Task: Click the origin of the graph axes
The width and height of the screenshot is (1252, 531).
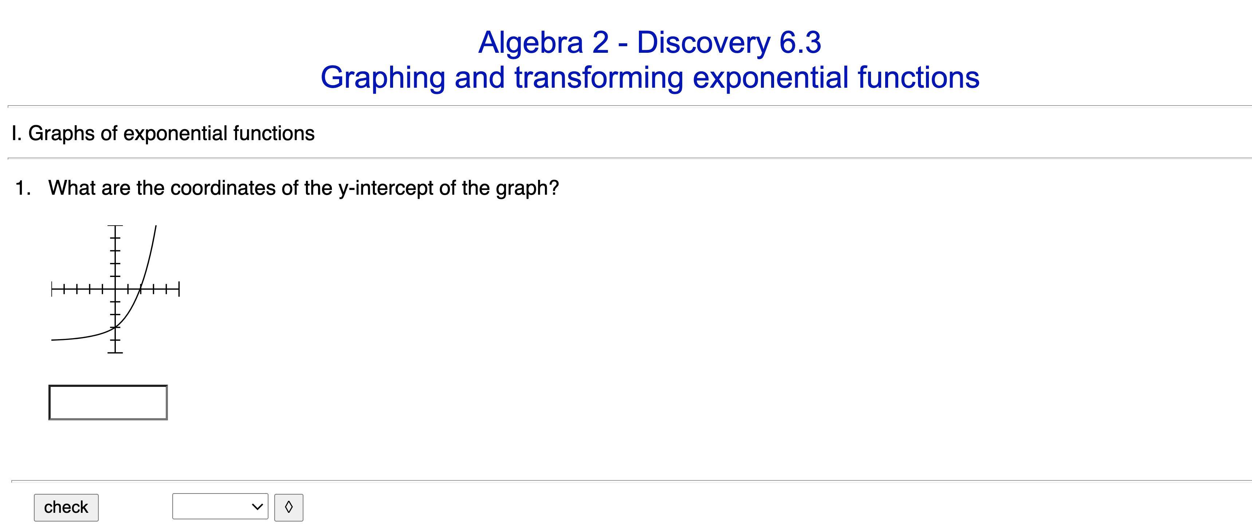Action: click(x=115, y=290)
